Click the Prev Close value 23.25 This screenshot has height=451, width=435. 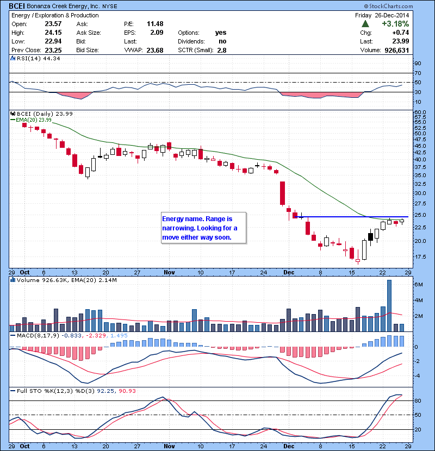coord(53,50)
